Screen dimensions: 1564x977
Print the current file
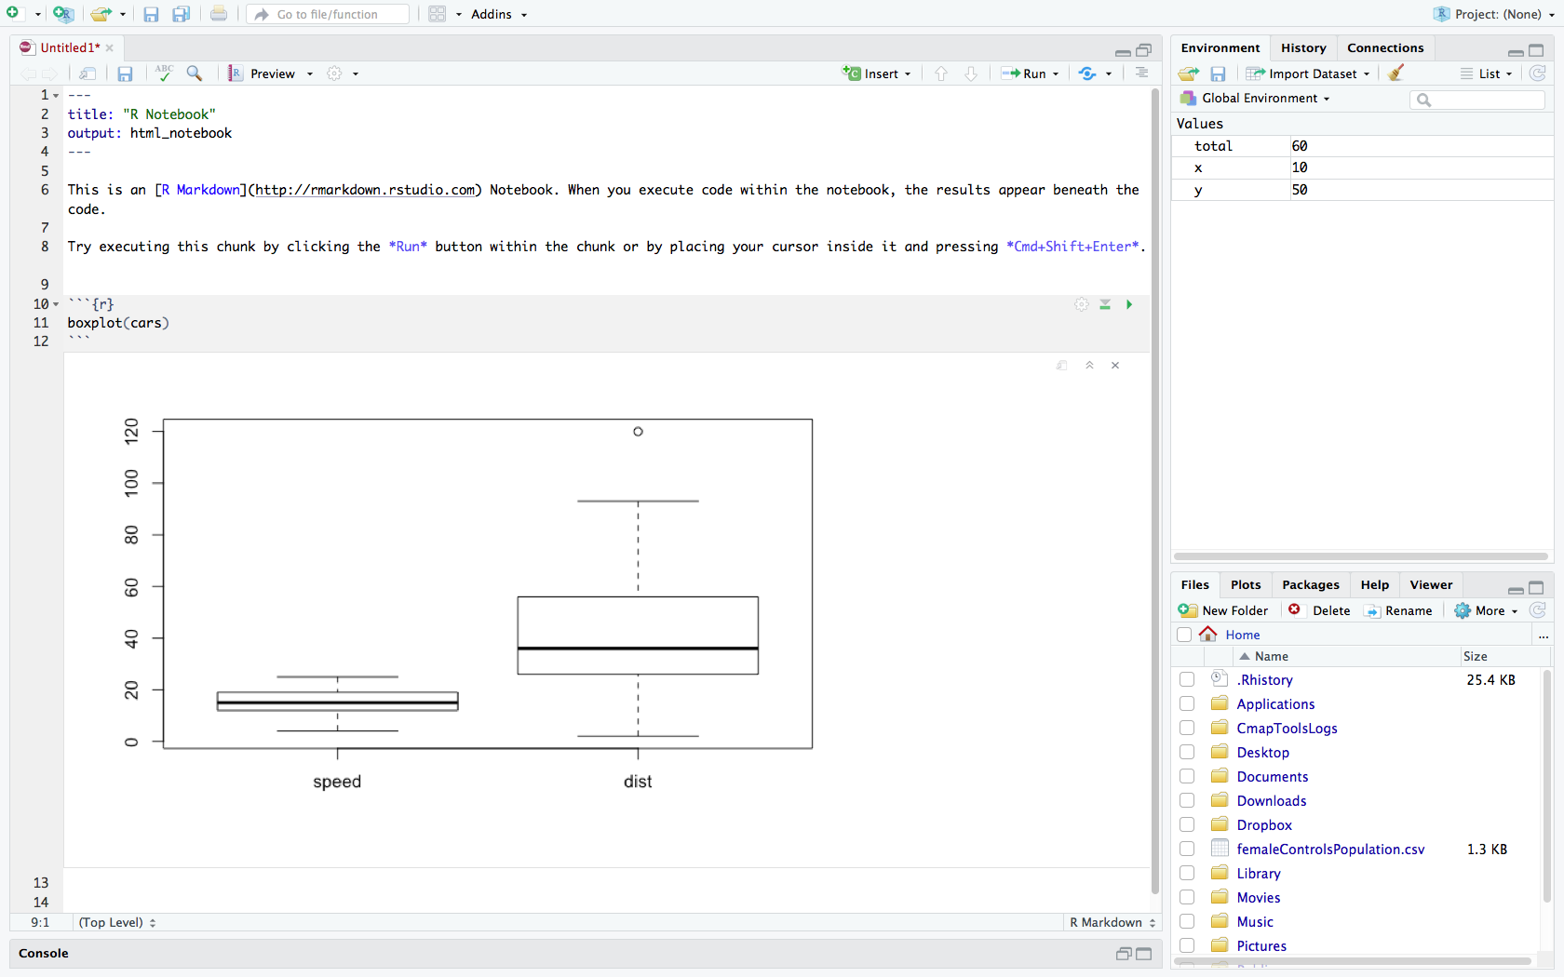(x=219, y=14)
